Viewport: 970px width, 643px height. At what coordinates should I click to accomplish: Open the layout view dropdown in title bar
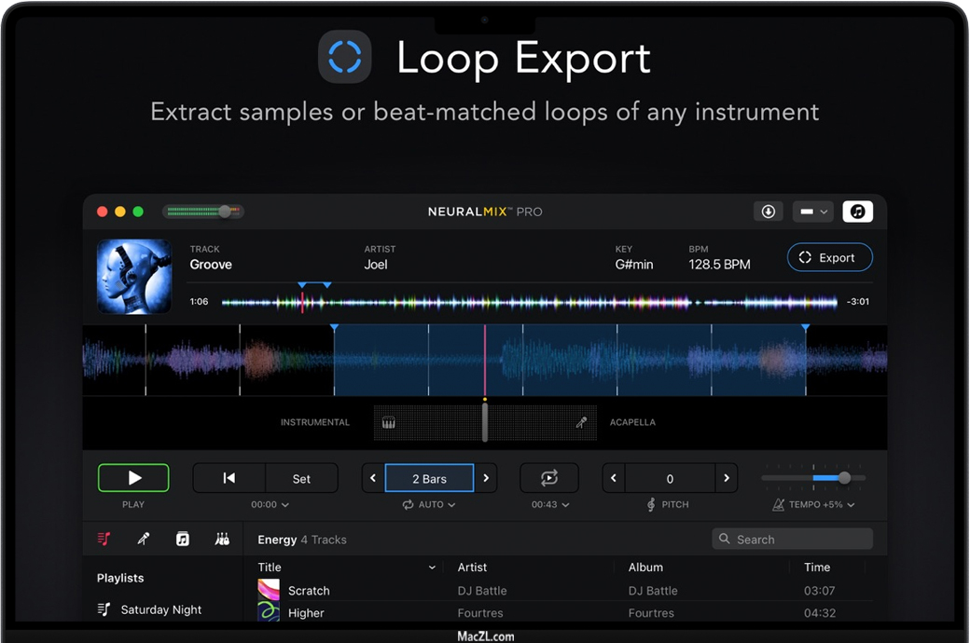[x=811, y=212]
